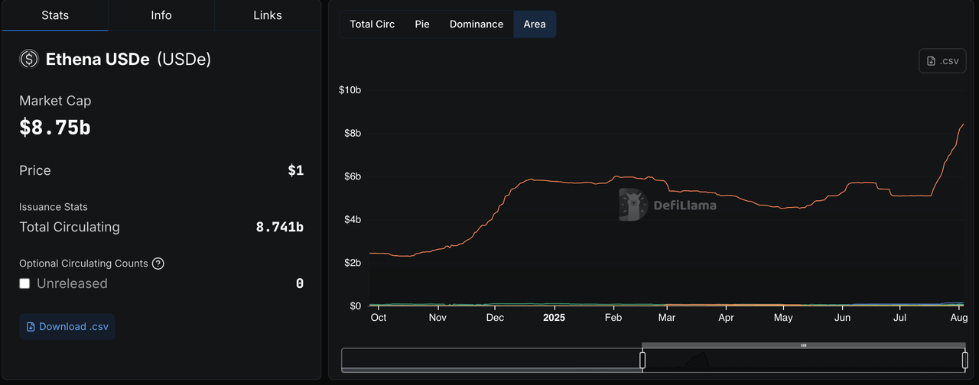Click the right handle of the range slider

click(x=965, y=360)
